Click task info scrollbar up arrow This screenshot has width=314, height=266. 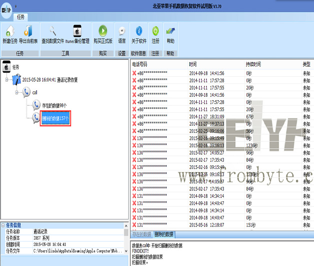click(x=126, y=226)
